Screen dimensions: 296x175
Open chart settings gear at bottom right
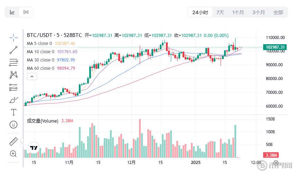pyautogui.click(x=276, y=163)
